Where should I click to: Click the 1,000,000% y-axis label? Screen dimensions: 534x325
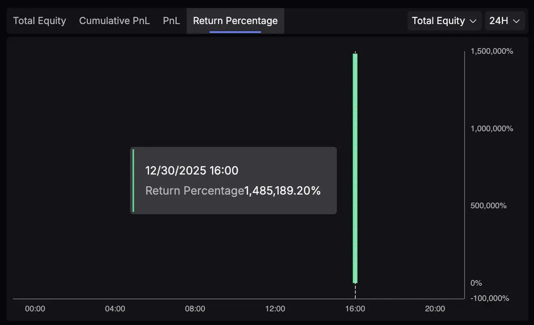492,128
